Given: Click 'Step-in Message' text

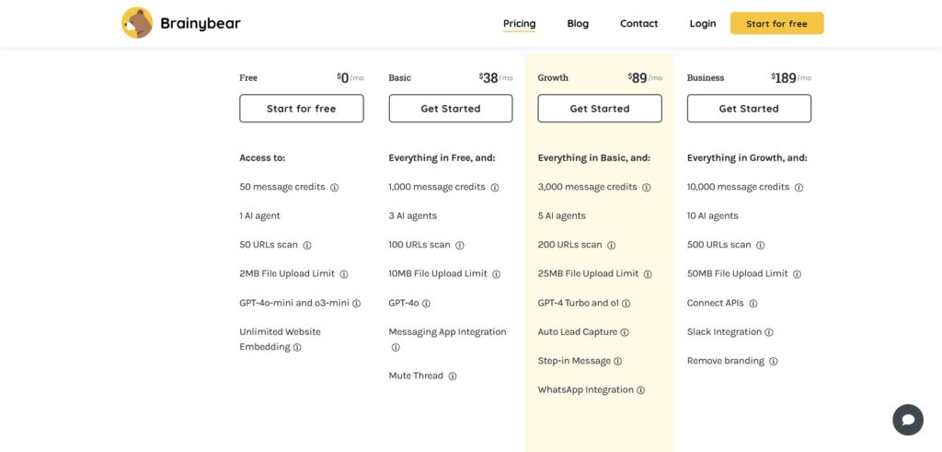Looking at the screenshot, I should click(574, 361).
